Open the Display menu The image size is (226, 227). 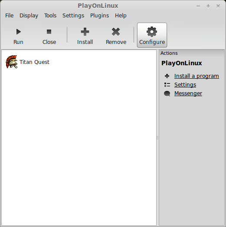(29, 16)
